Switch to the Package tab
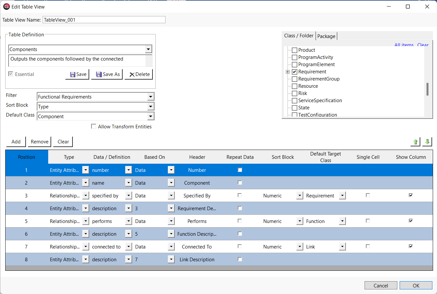The image size is (437, 294). coord(326,36)
